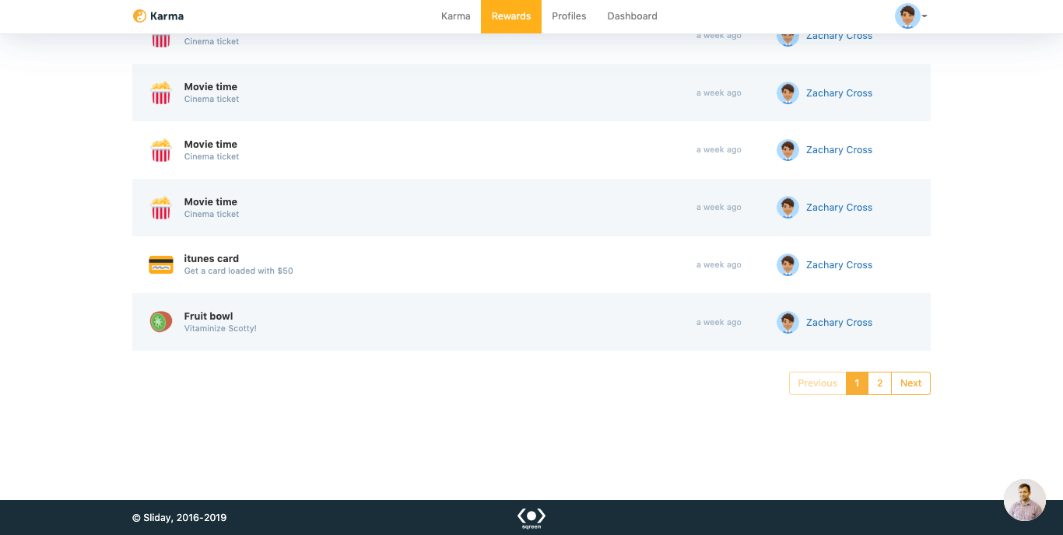1063x535 pixels.
Task: Go to page 2 in pagination
Action: pos(879,383)
